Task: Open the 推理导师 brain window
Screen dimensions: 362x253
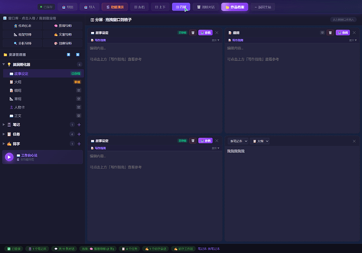Action: pyautogui.click(x=62, y=26)
